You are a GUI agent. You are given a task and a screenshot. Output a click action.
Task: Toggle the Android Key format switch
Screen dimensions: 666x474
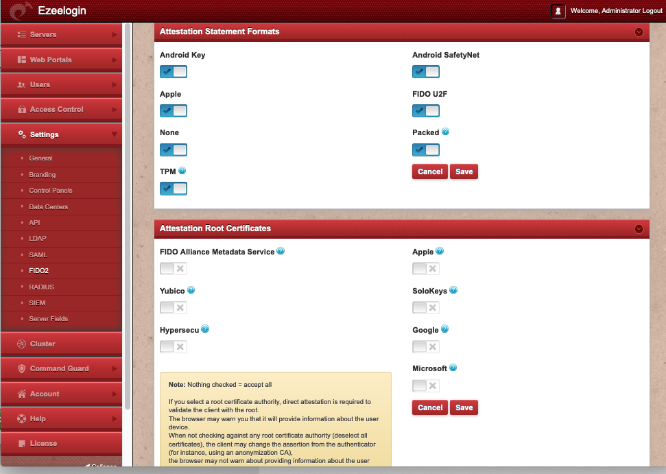click(x=174, y=72)
